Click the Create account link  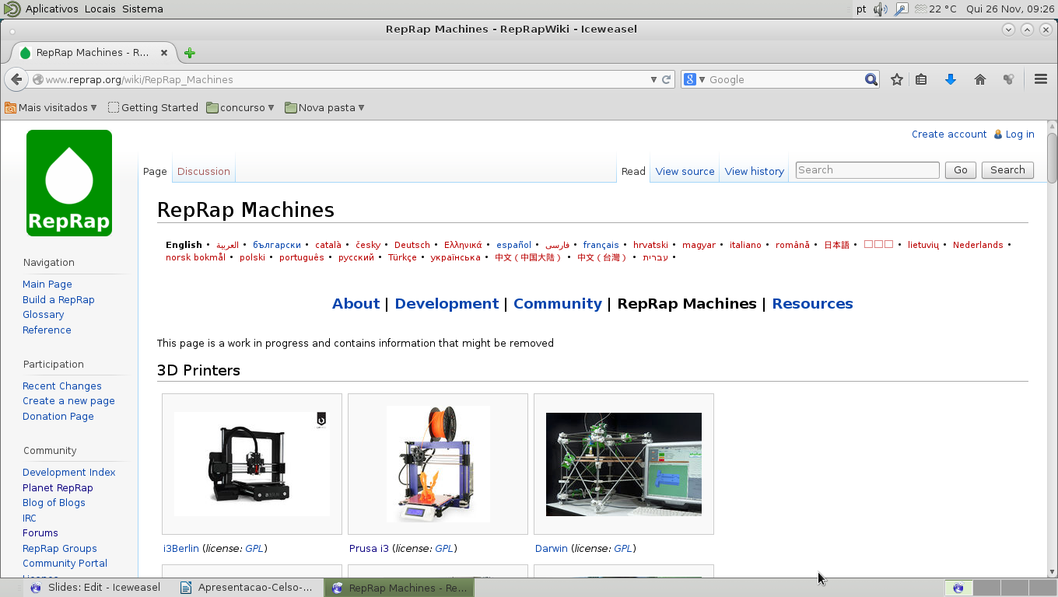pos(949,134)
